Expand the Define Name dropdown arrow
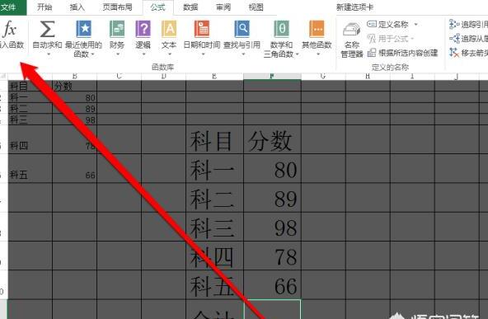The image size is (488, 319). [x=415, y=24]
